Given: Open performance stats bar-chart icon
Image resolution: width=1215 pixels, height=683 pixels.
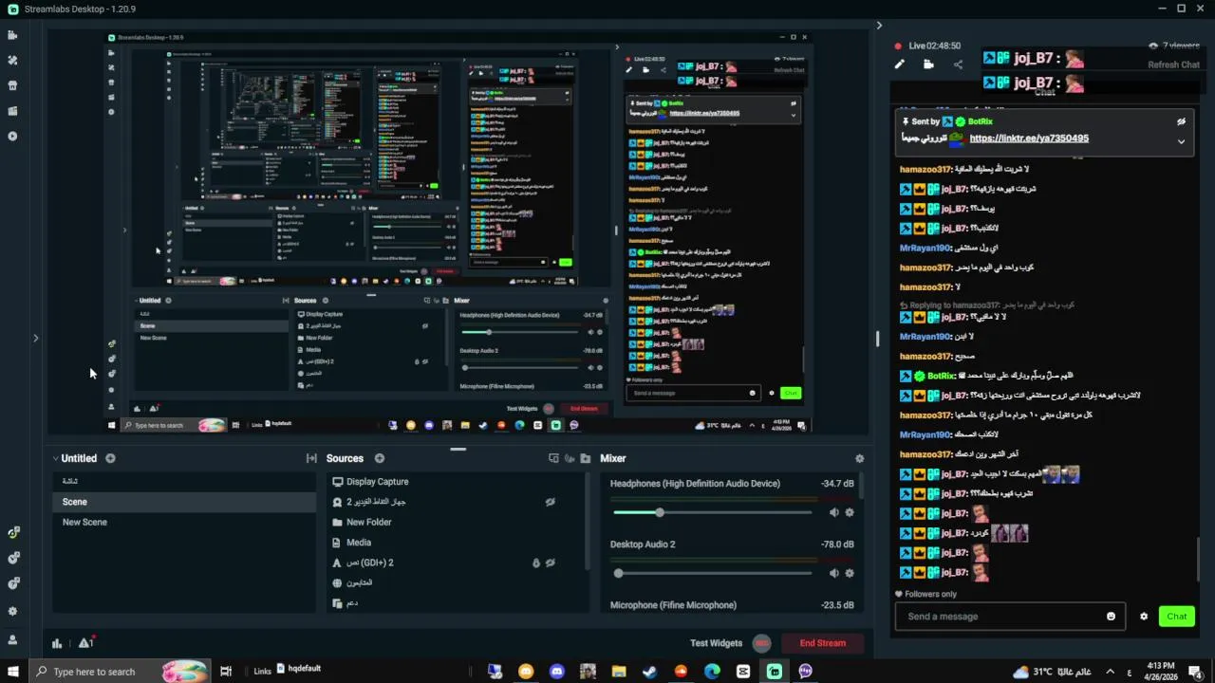Looking at the screenshot, I should point(57,643).
